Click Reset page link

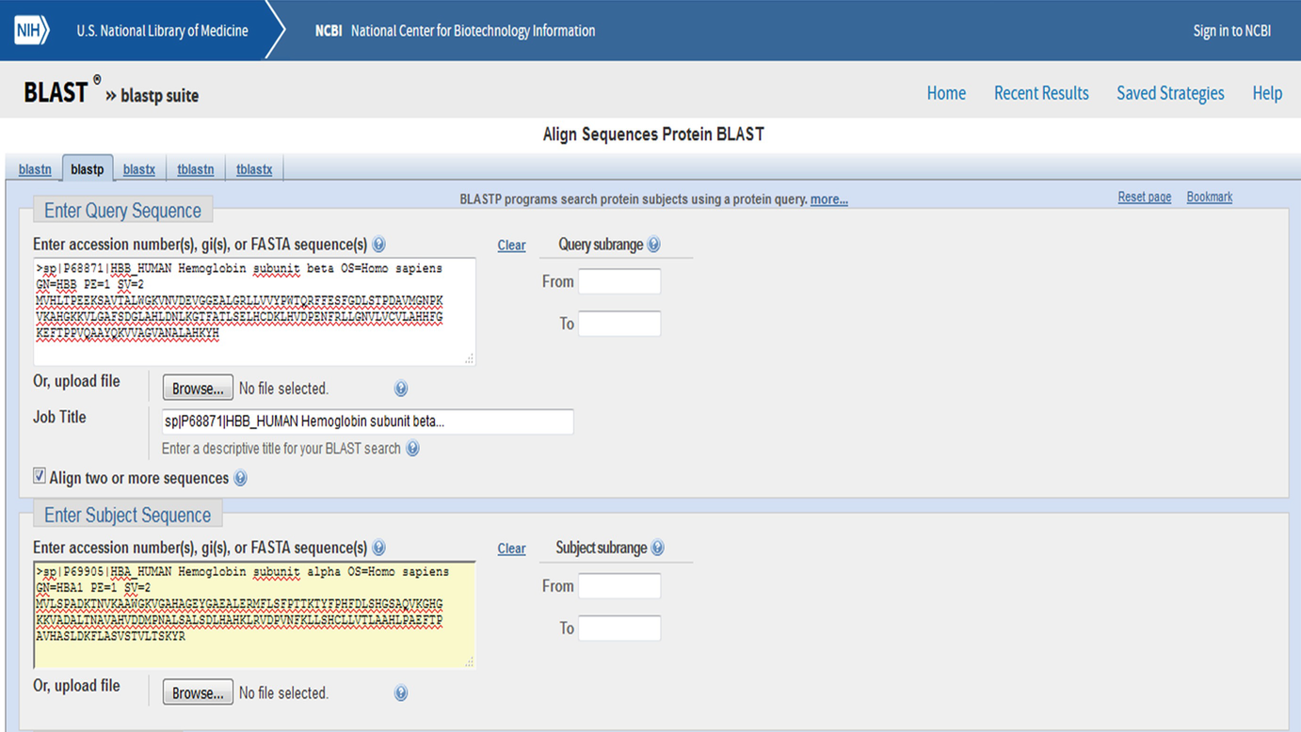[1145, 197]
